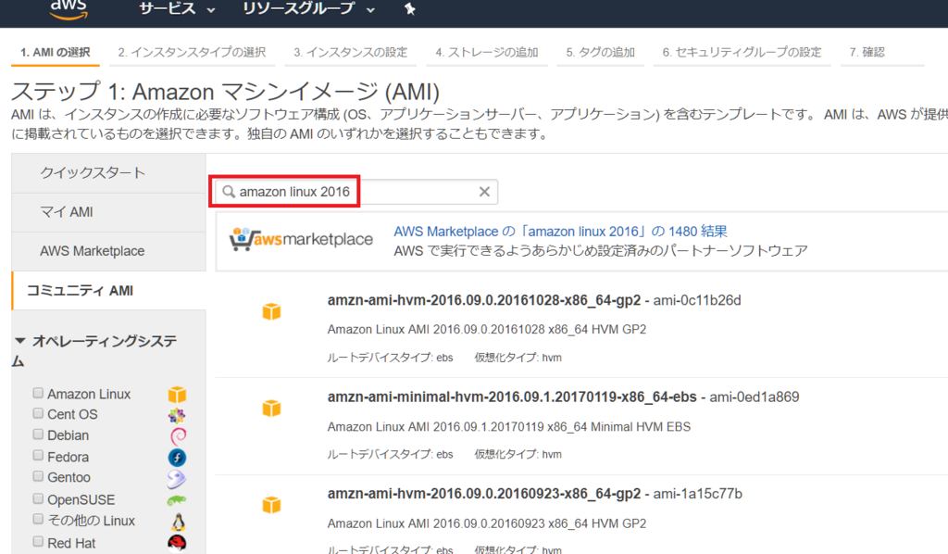
Task: Select the 1. AMI の選択 tab
Action: pos(55,53)
